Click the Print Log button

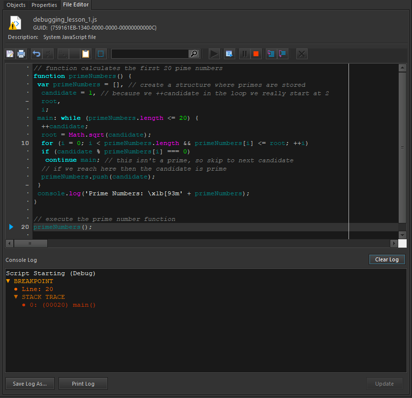(83, 384)
